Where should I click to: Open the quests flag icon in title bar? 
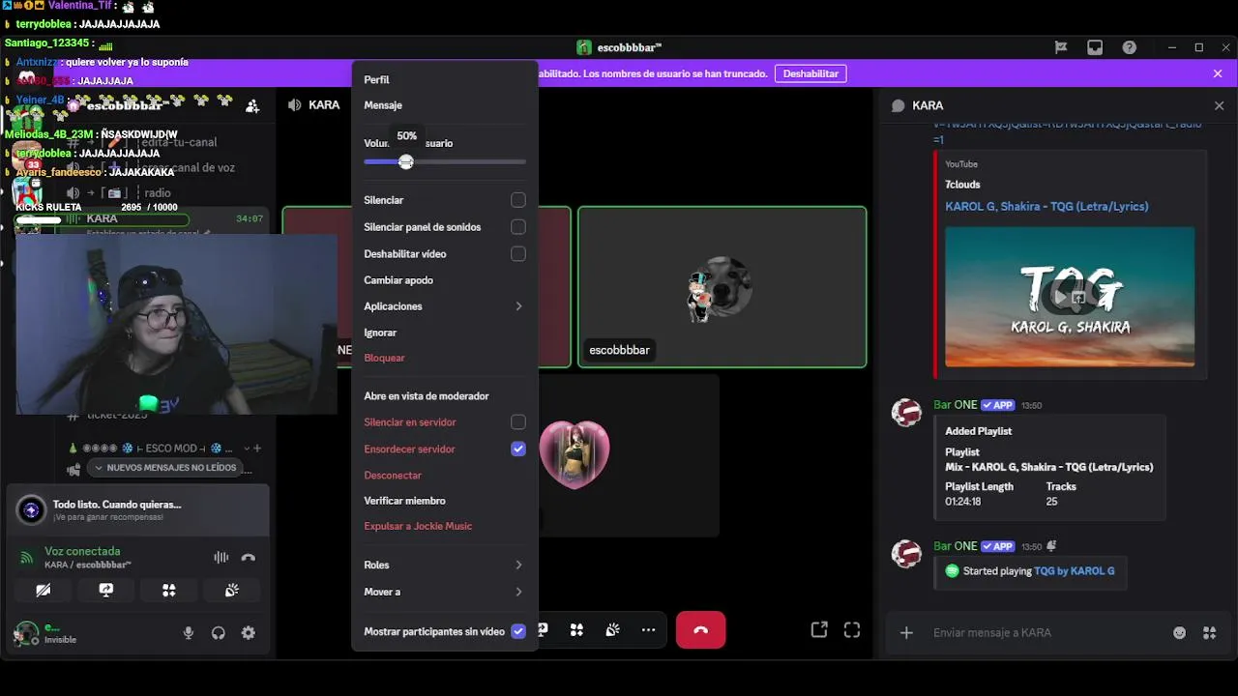[x=1061, y=47]
